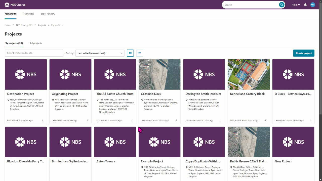Click Darlington Smith Institute NBS thumbnail
Image resolution: width=322 pixels, height=181 pixels.
[204, 74]
